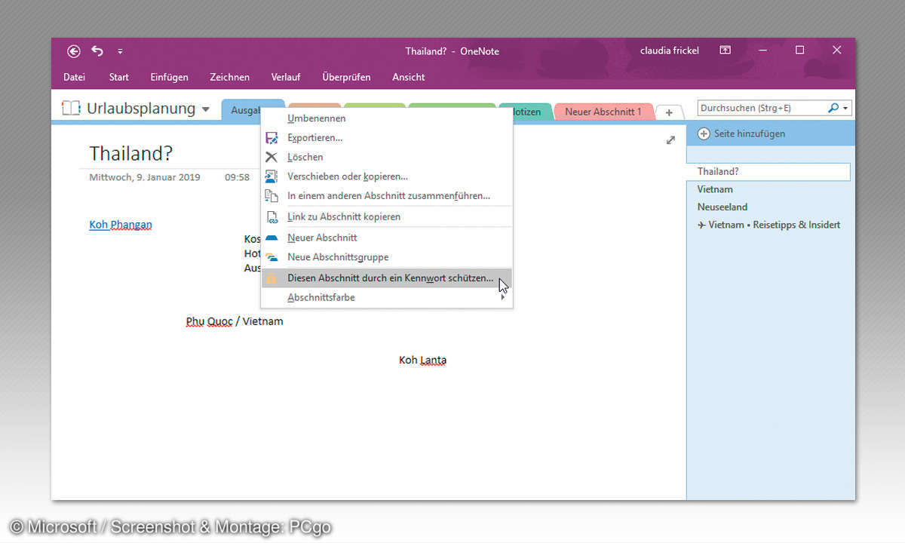905x543 pixels.
Task: Choose Diesen Abschnitt durch ein Kennwort schützen...
Action: (x=386, y=278)
